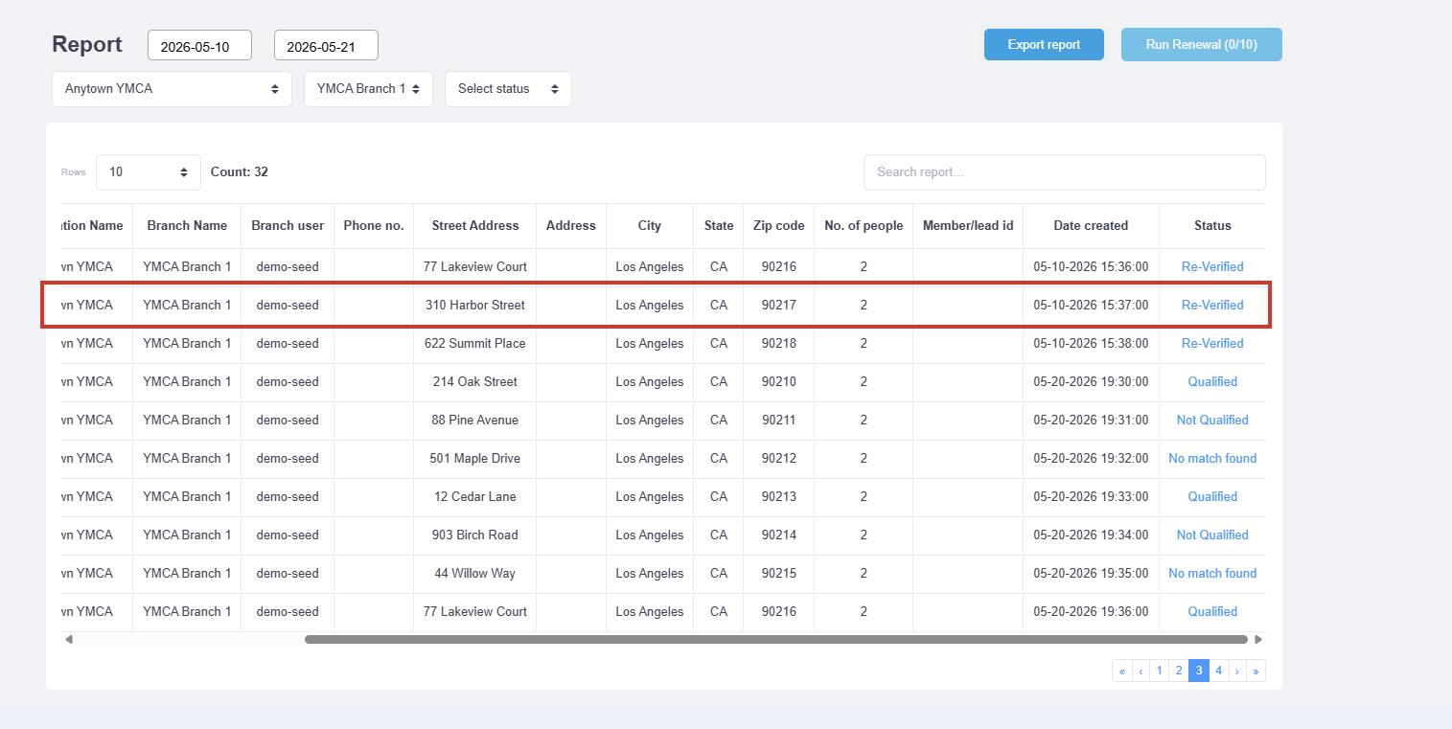Screen dimensions: 1452x729
Task: Expand the Select status filter
Action: (x=508, y=89)
